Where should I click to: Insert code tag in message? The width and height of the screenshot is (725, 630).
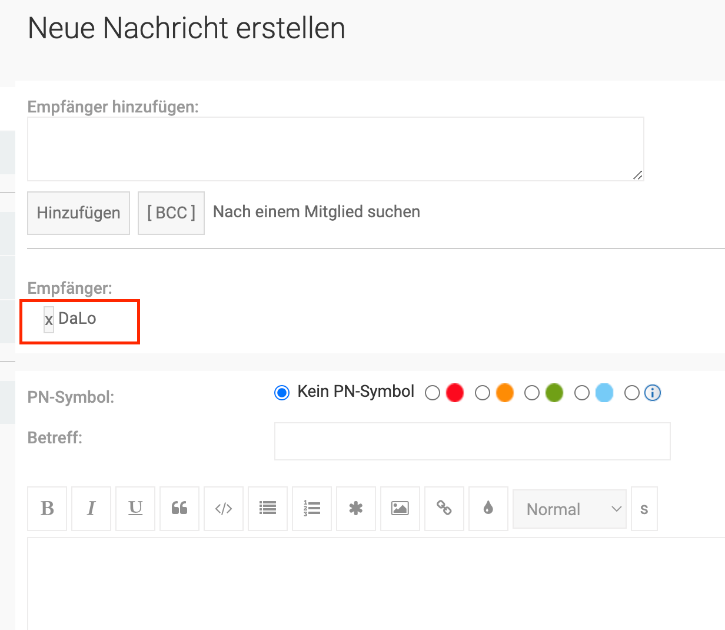(x=224, y=509)
